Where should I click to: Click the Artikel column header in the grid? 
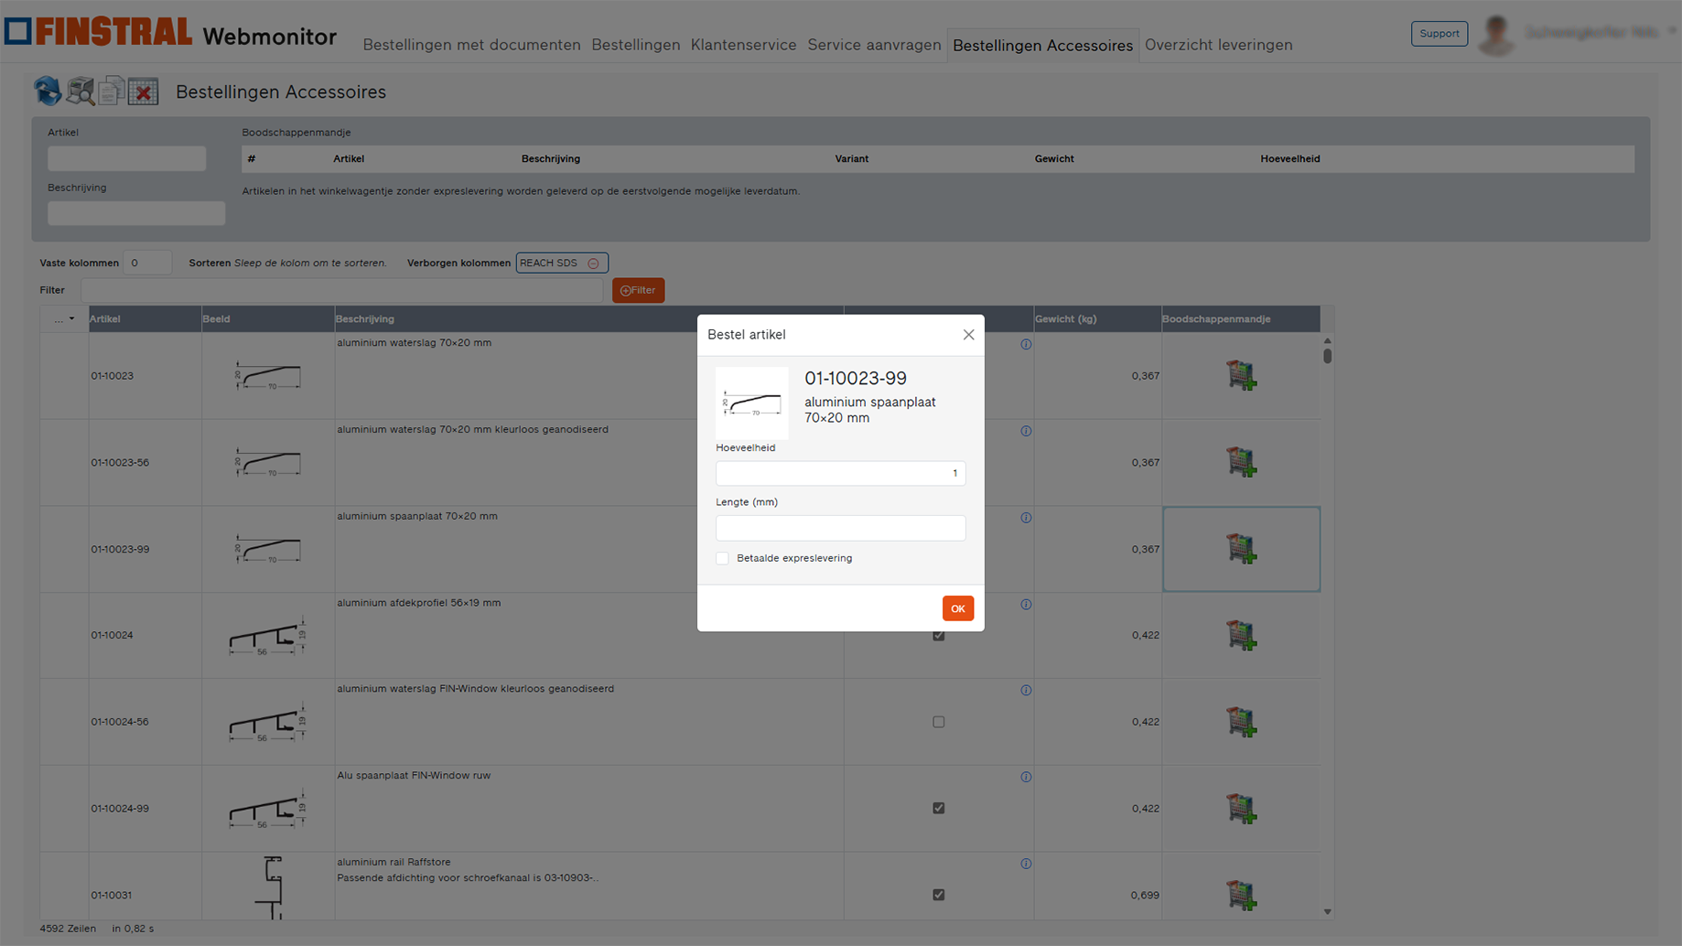pyautogui.click(x=145, y=319)
